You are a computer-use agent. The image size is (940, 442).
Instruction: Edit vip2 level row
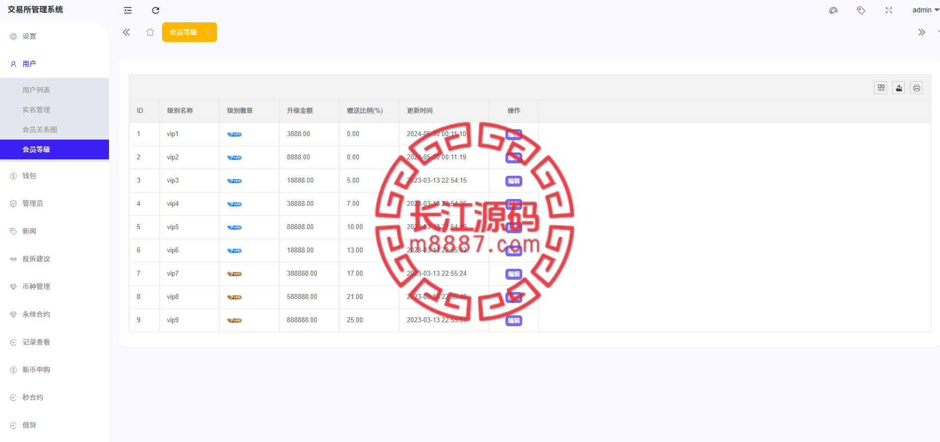pos(514,158)
